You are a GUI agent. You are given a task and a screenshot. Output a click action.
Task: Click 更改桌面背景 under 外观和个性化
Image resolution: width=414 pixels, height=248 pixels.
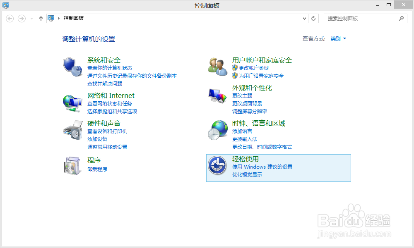[x=247, y=103]
